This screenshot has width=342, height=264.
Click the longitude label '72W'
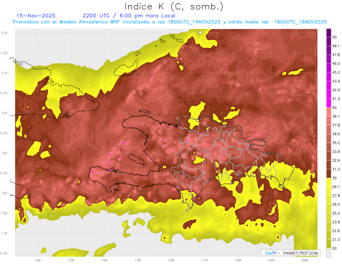pyautogui.click(x=171, y=260)
